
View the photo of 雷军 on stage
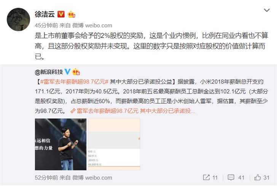pos(60,144)
